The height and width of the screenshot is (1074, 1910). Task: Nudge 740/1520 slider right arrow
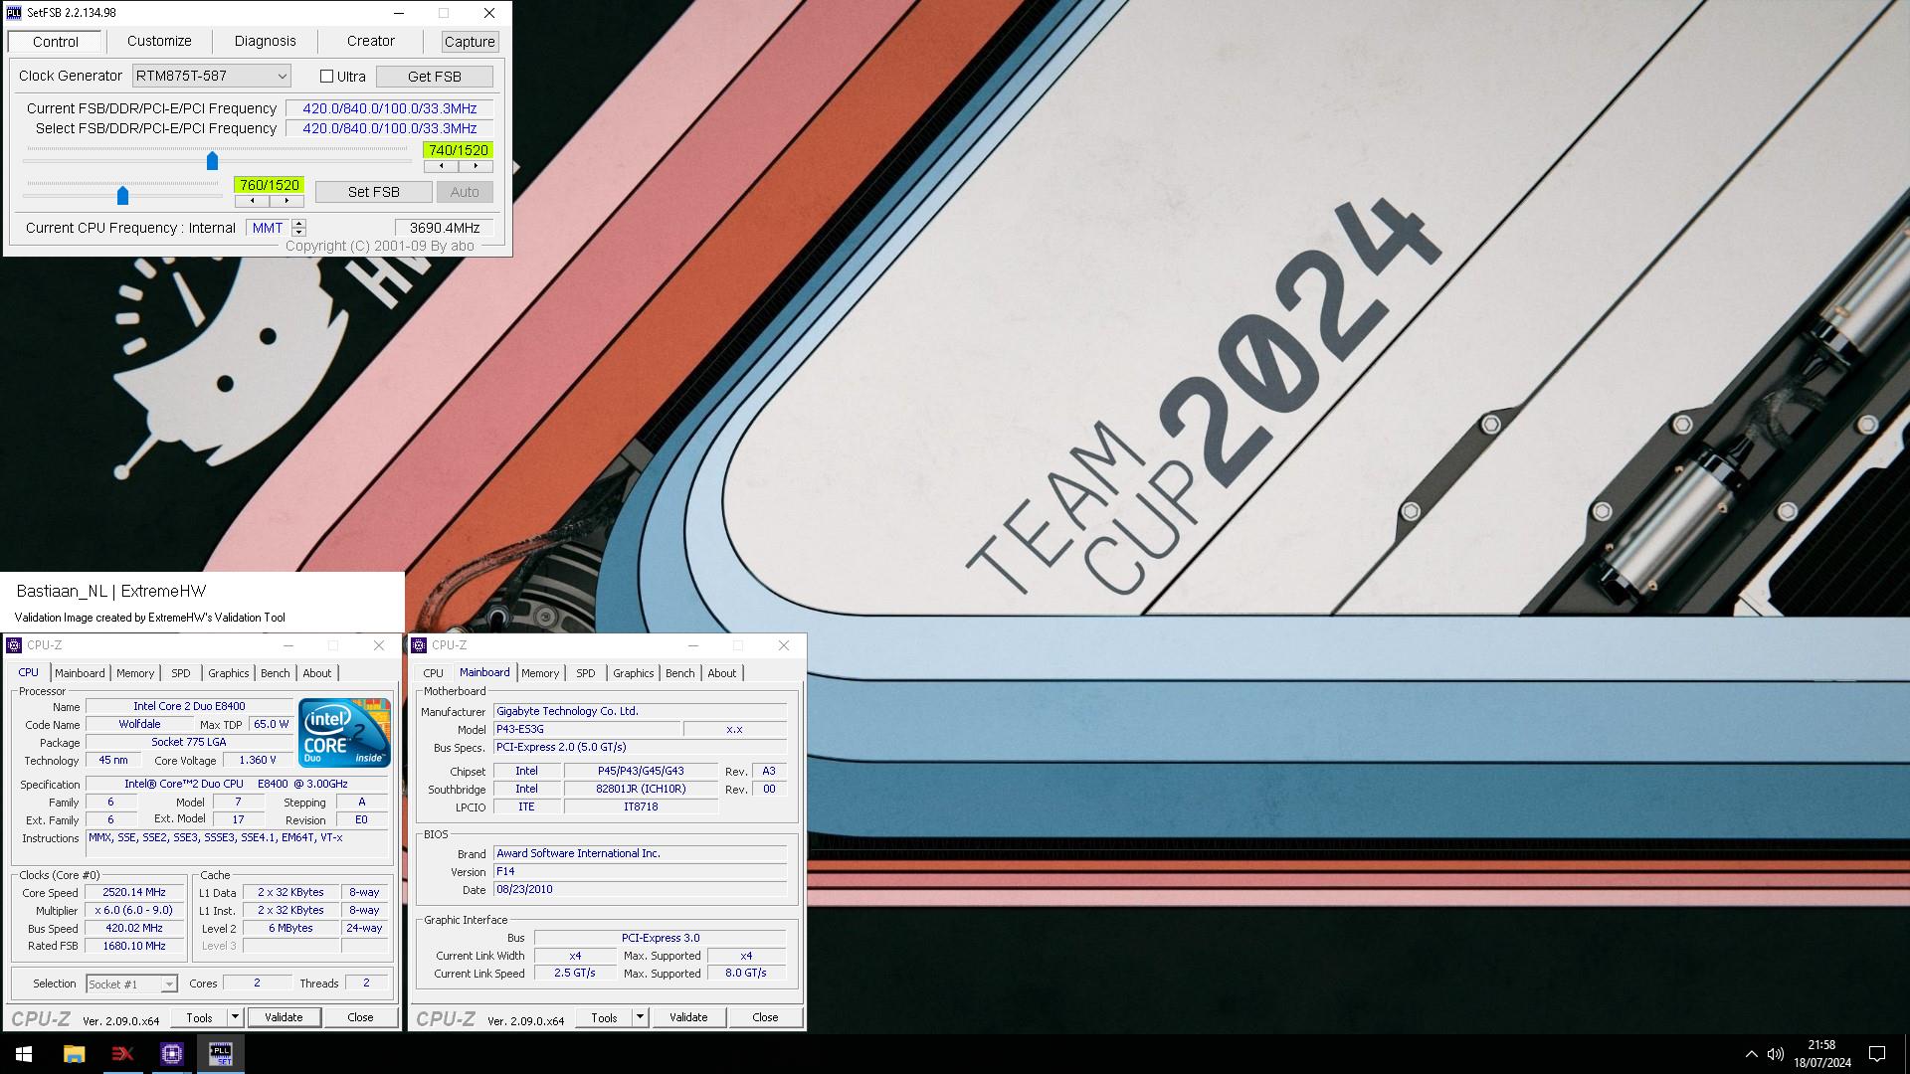476,166
